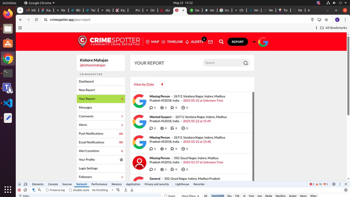This screenshot has height=197, width=350.
Task: Click views eye icon on Goyal Nagar Missing Person
Action: (162, 169)
